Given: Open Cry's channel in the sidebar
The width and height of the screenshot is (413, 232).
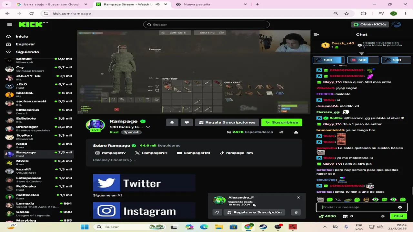Looking at the screenshot, I should (39, 69).
